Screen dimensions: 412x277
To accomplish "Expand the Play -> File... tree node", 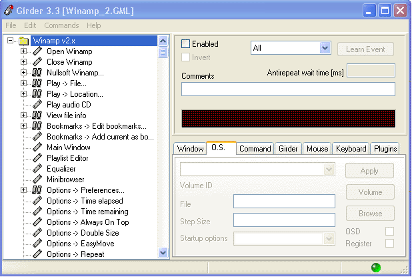I will [x=23, y=83].
